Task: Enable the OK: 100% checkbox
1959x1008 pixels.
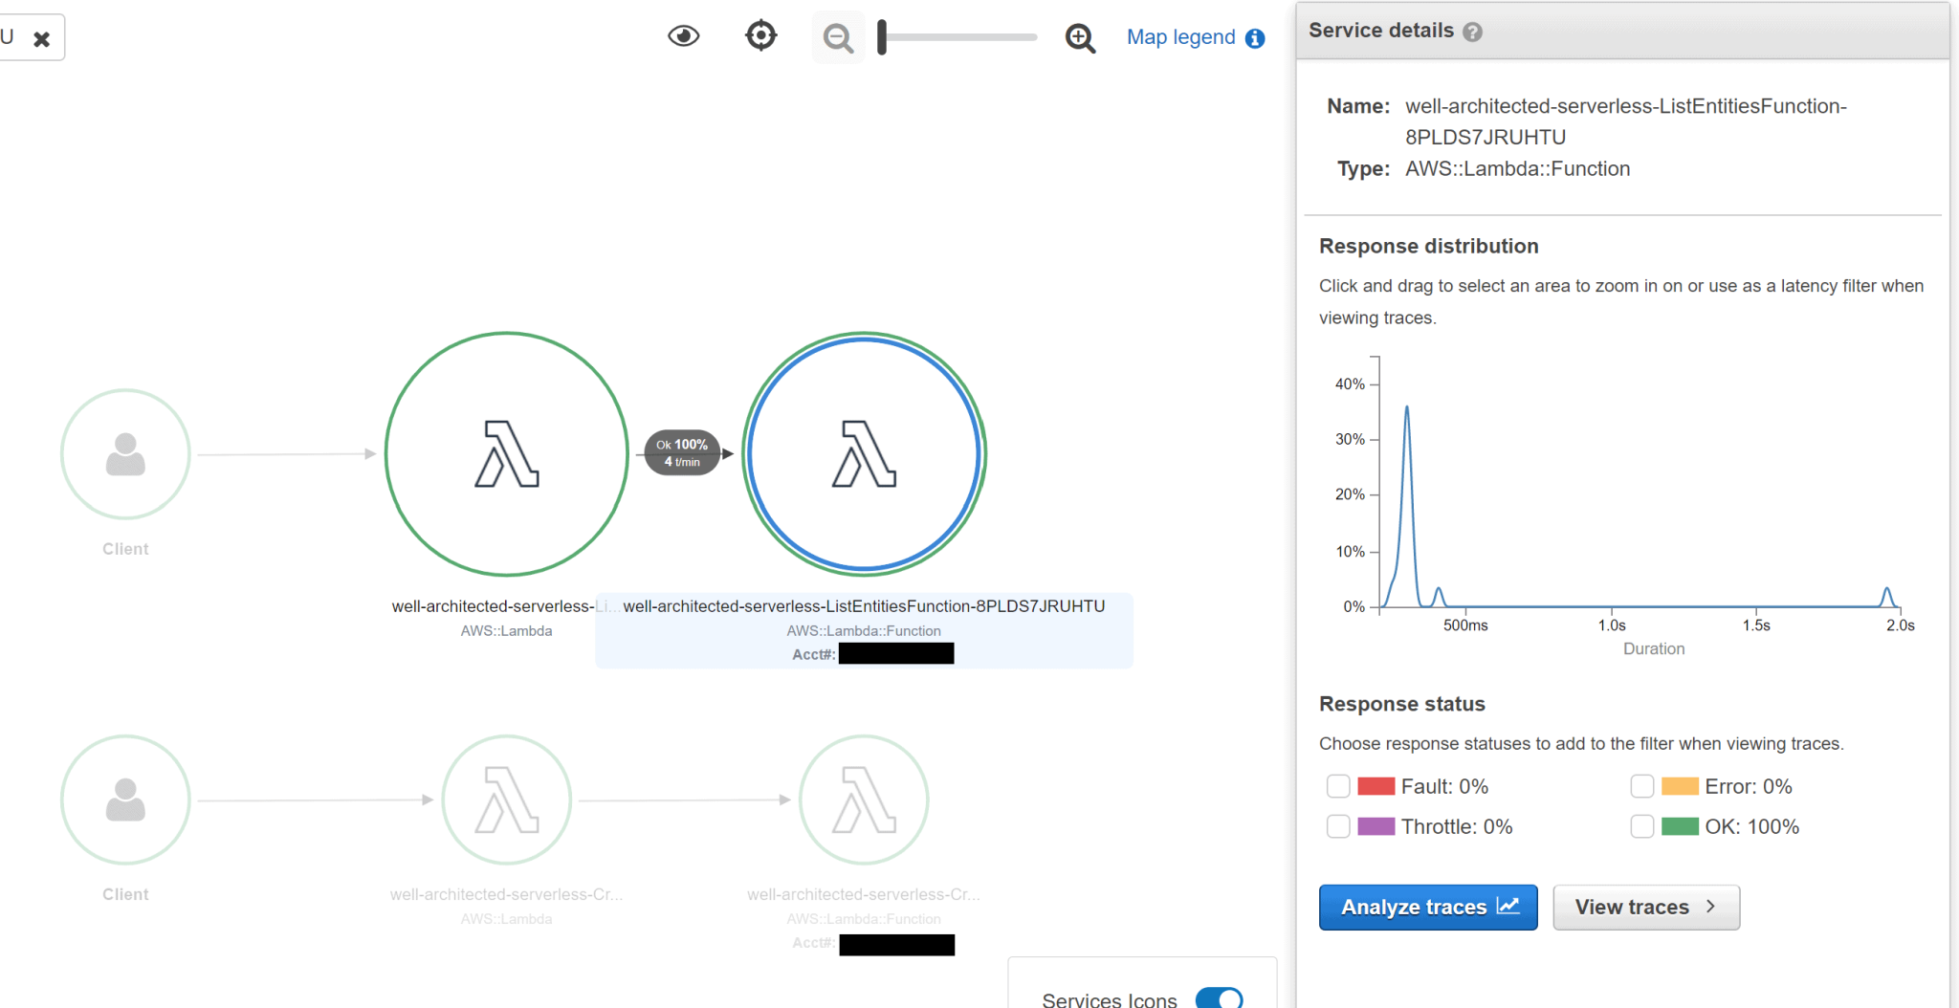Action: click(1643, 826)
